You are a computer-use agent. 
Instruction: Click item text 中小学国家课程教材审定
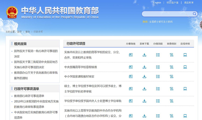pos(79,77)
